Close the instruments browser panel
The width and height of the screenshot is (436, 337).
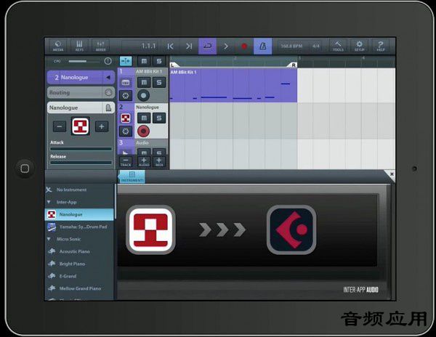click(392, 174)
